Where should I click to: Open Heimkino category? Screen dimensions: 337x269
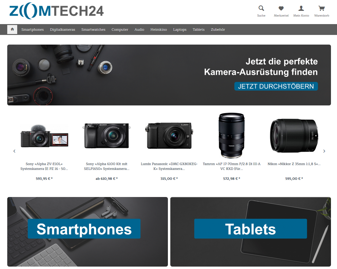pos(159,30)
